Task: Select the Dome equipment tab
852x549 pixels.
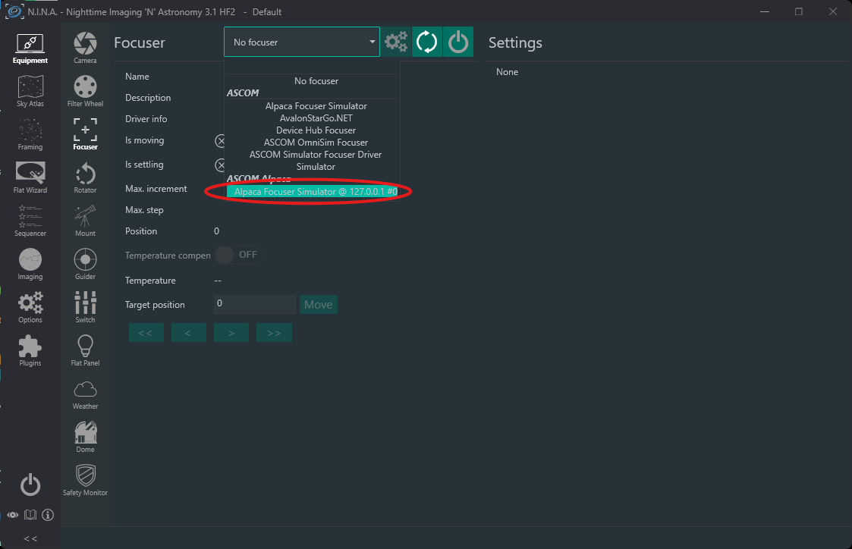Action: (x=85, y=437)
